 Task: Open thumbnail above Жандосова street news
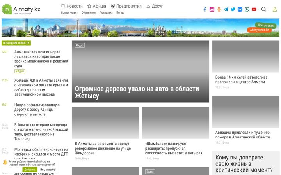coord(105,123)
